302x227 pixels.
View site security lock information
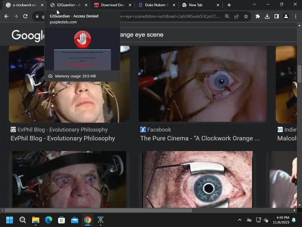point(37,16)
